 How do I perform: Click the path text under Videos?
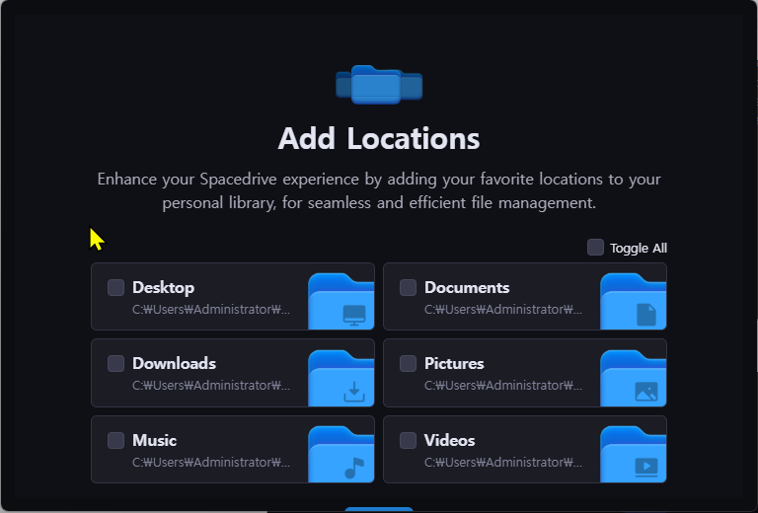pos(503,463)
